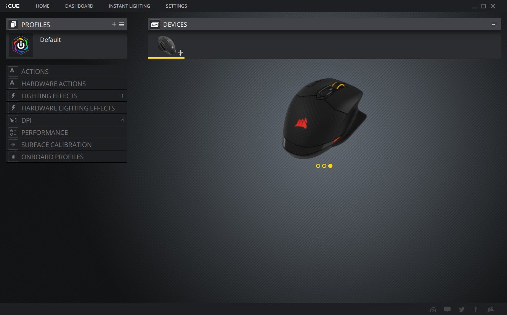The height and width of the screenshot is (315, 507).
Task: Expand the Actions section
Action: (67, 71)
